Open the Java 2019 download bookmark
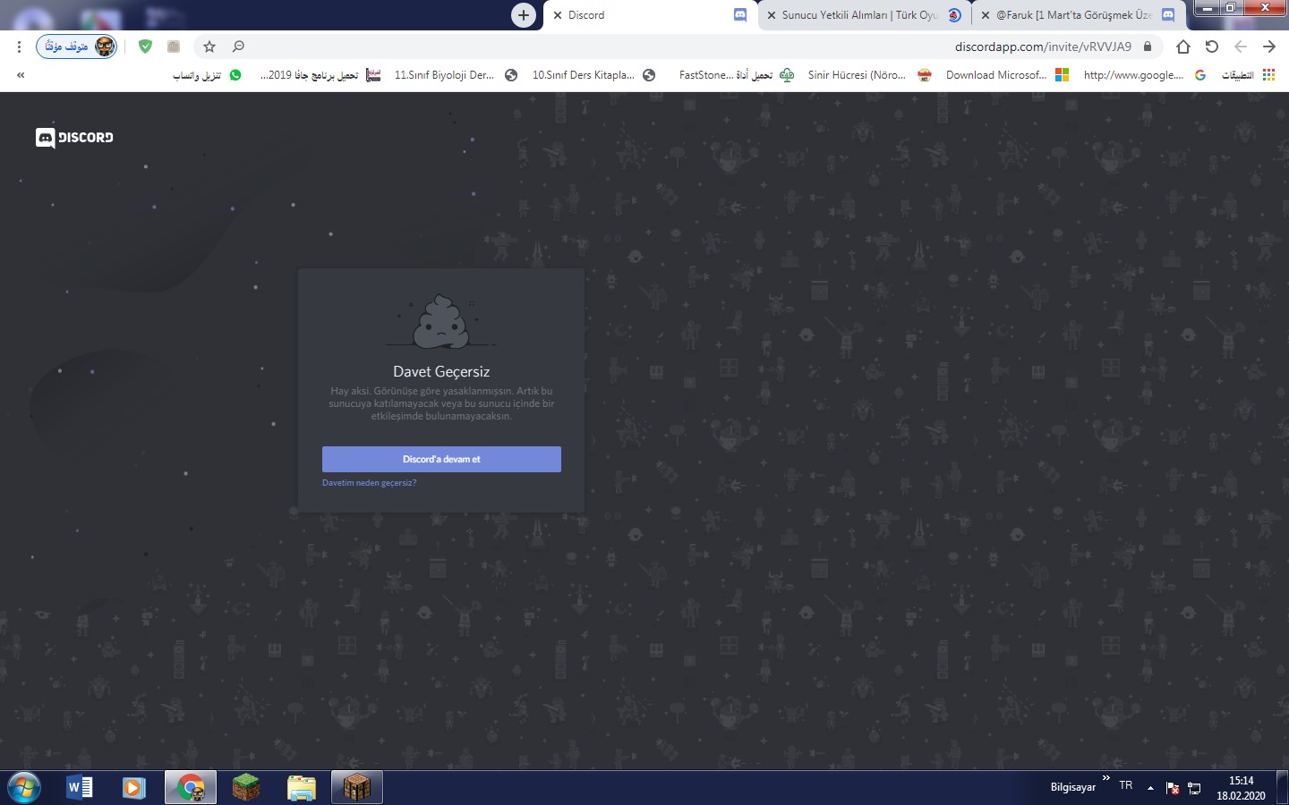This screenshot has height=805, width=1289. coord(320,75)
